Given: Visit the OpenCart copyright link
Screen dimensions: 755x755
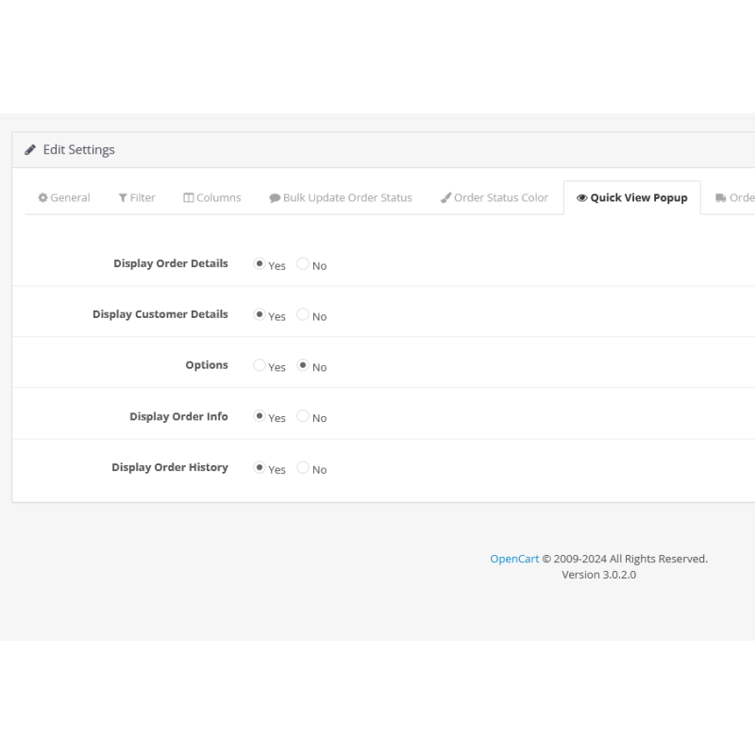Looking at the screenshot, I should tap(514, 559).
